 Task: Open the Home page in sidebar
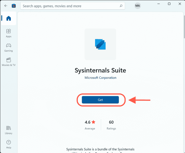[9, 18]
